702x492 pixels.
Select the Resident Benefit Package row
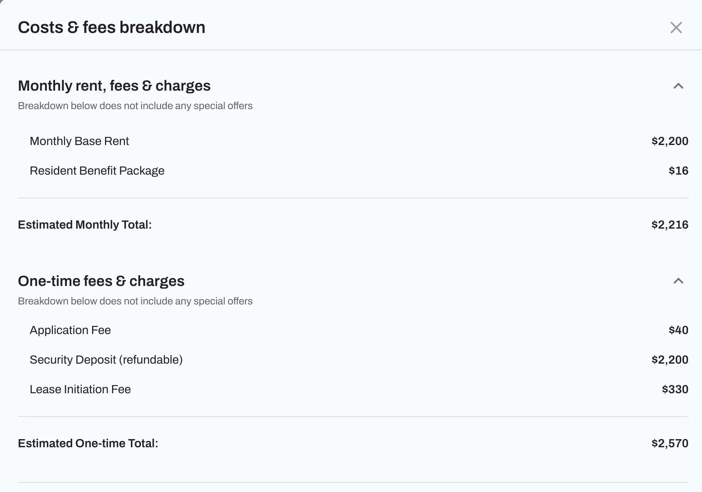[x=97, y=171]
